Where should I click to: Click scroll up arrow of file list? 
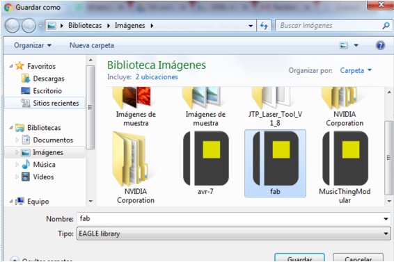tap(389, 92)
